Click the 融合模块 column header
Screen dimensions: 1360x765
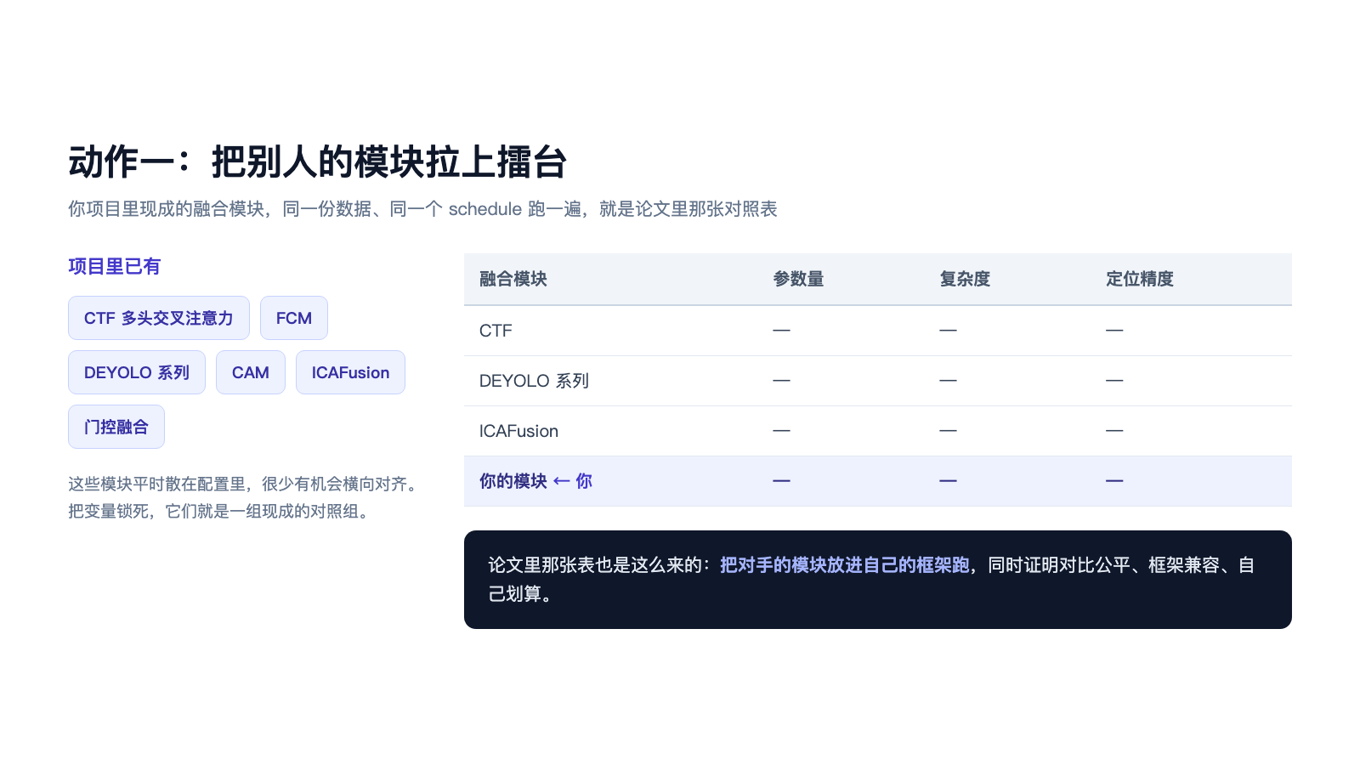coord(513,279)
